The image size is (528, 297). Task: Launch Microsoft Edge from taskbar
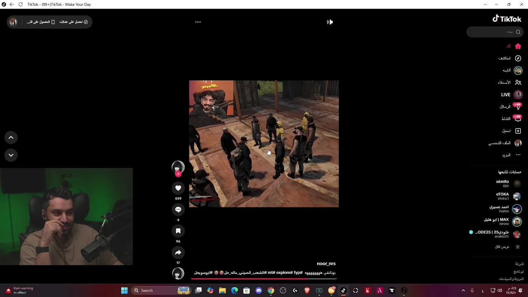pos(234,290)
